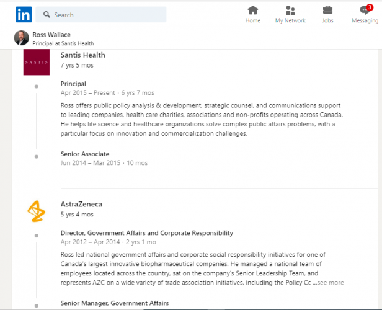Select the Senior Associate position title

coord(85,154)
